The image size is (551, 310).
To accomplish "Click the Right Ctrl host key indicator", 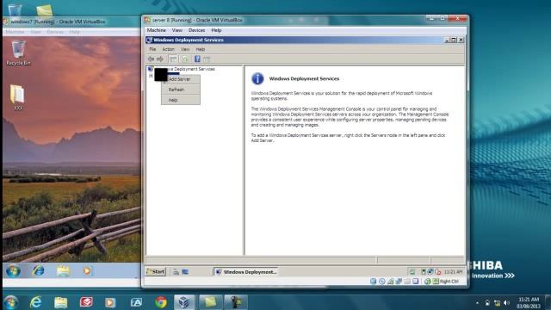I will click(x=446, y=282).
